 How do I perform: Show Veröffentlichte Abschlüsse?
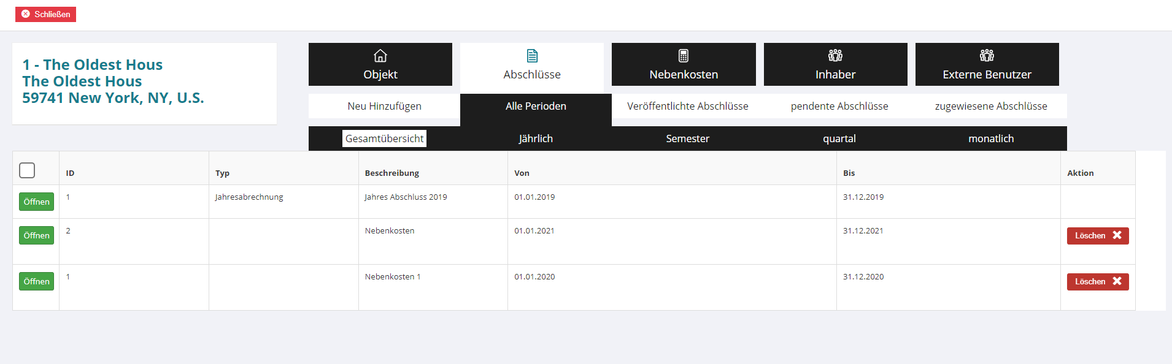click(x=687, y=106)
